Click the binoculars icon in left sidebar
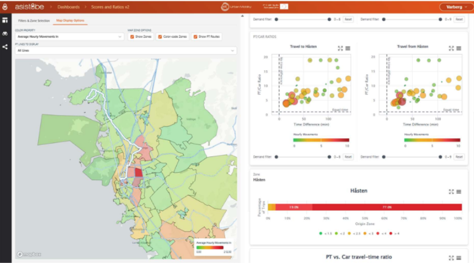The width and height of the screenshot is (474, 263). [x=5, y=34]
